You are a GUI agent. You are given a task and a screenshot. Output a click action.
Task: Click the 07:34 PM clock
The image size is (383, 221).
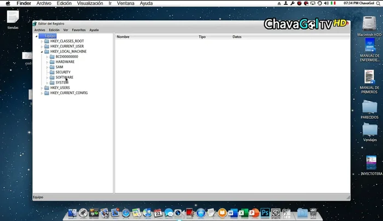tap(351, 3)
